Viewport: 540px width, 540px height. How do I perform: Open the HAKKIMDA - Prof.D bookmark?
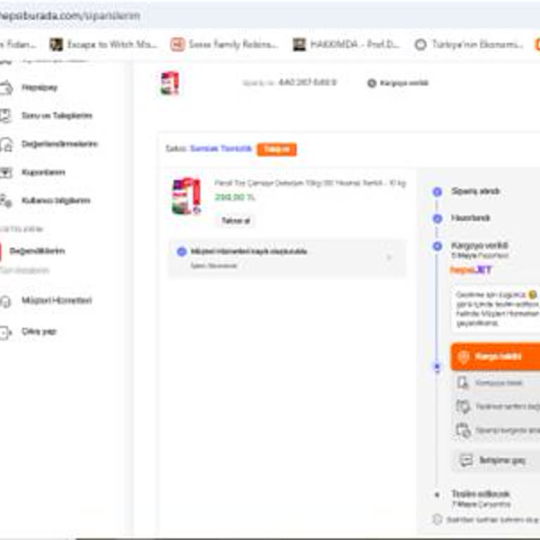click(347, 44)
